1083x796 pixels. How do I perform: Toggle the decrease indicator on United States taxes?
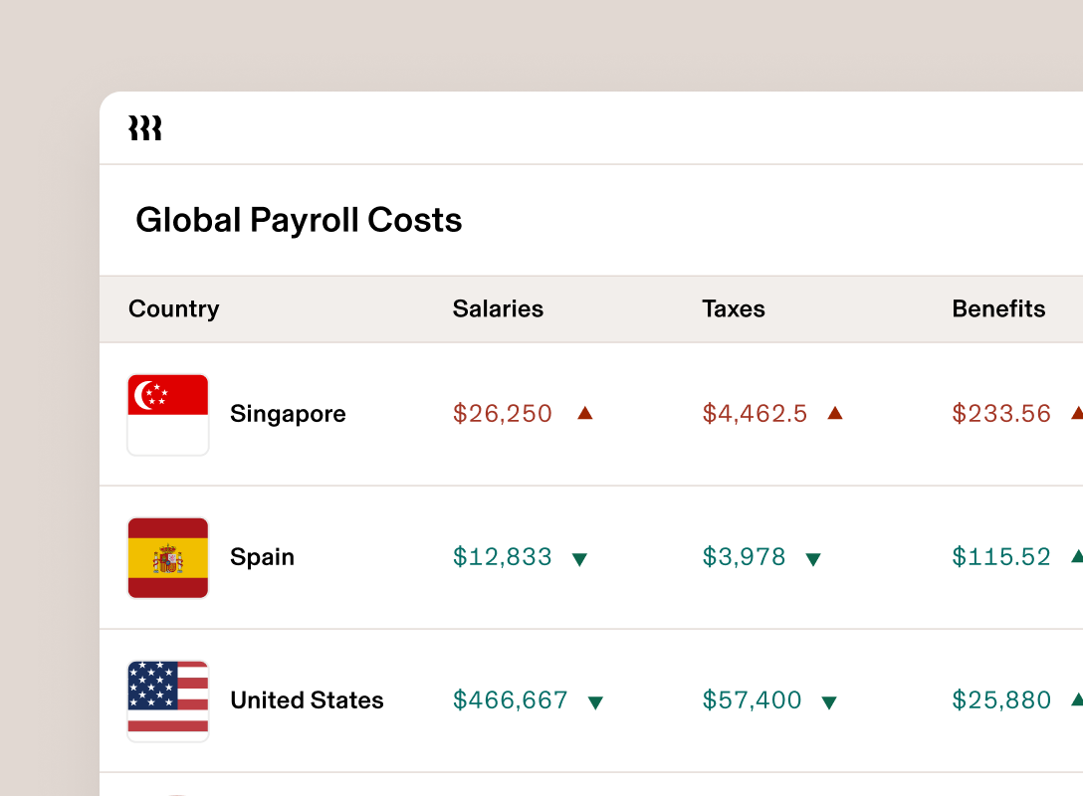pyautogui.click(x=828, y=701)
